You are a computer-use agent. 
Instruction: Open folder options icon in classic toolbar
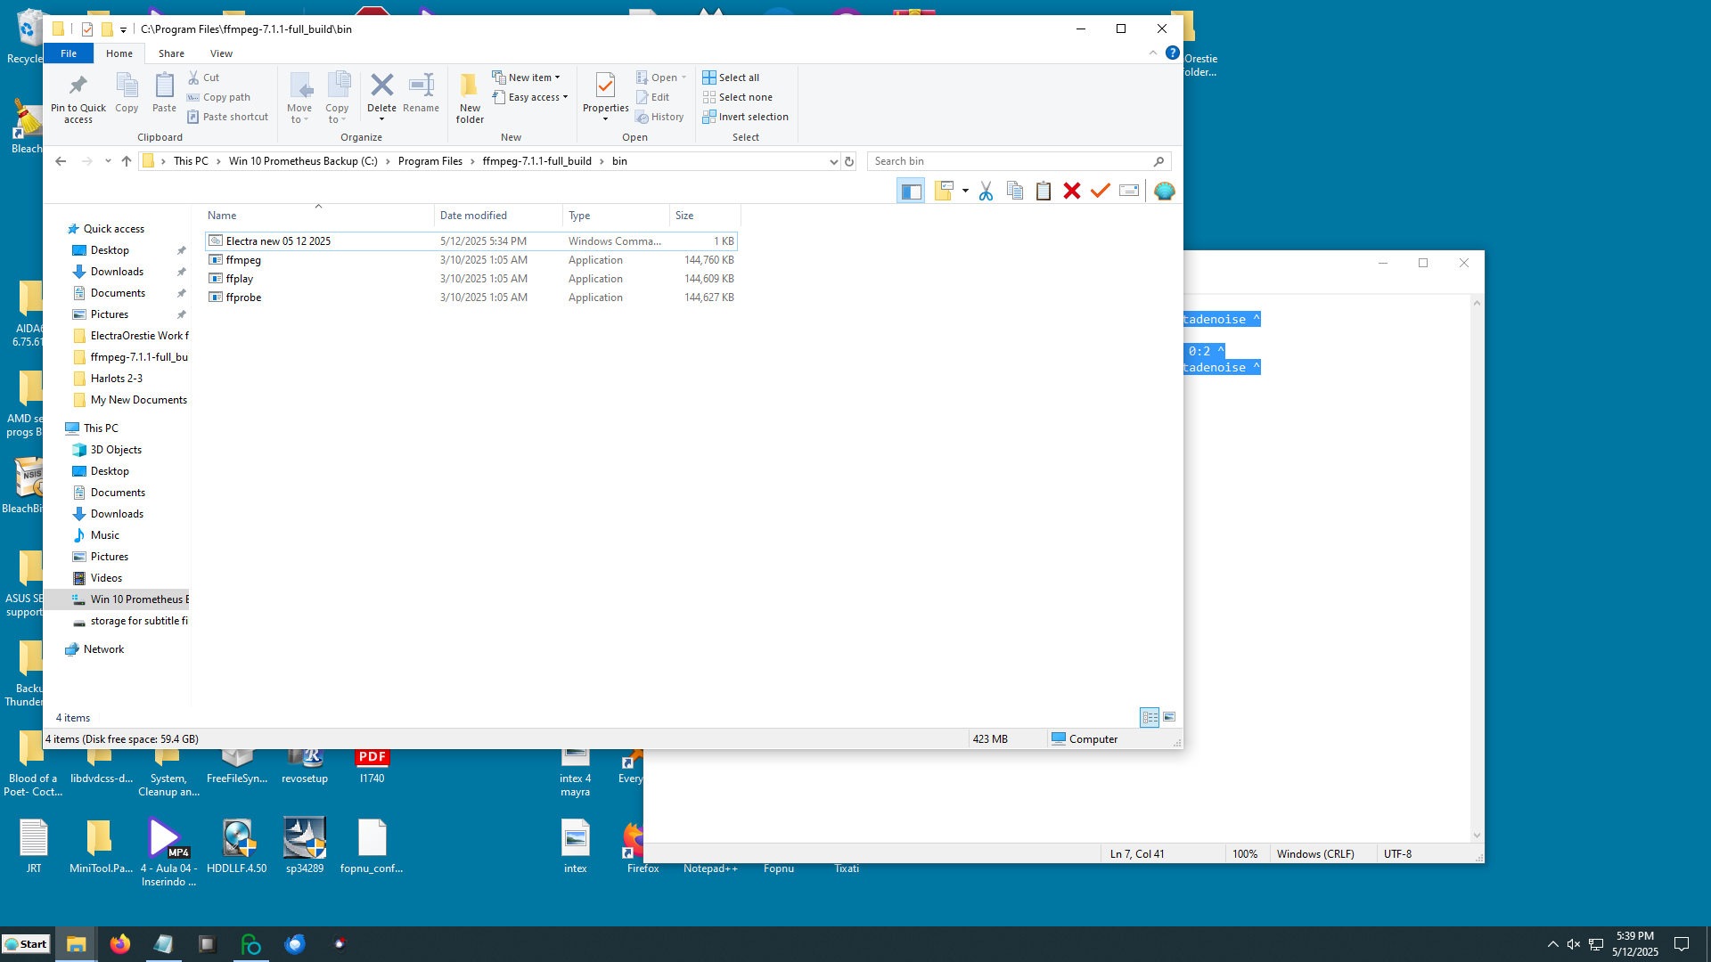click(x=944, y=191)
